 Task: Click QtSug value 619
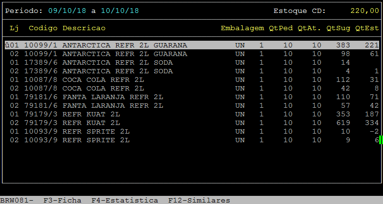343,123
